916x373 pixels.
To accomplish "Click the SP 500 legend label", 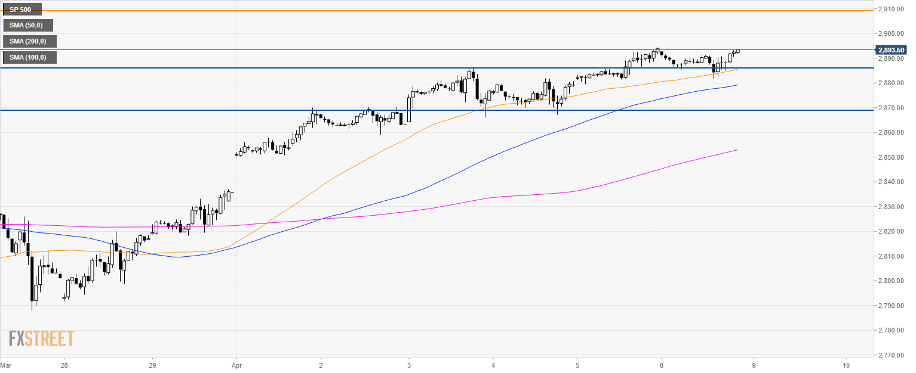I will click(x=21, y=10).
